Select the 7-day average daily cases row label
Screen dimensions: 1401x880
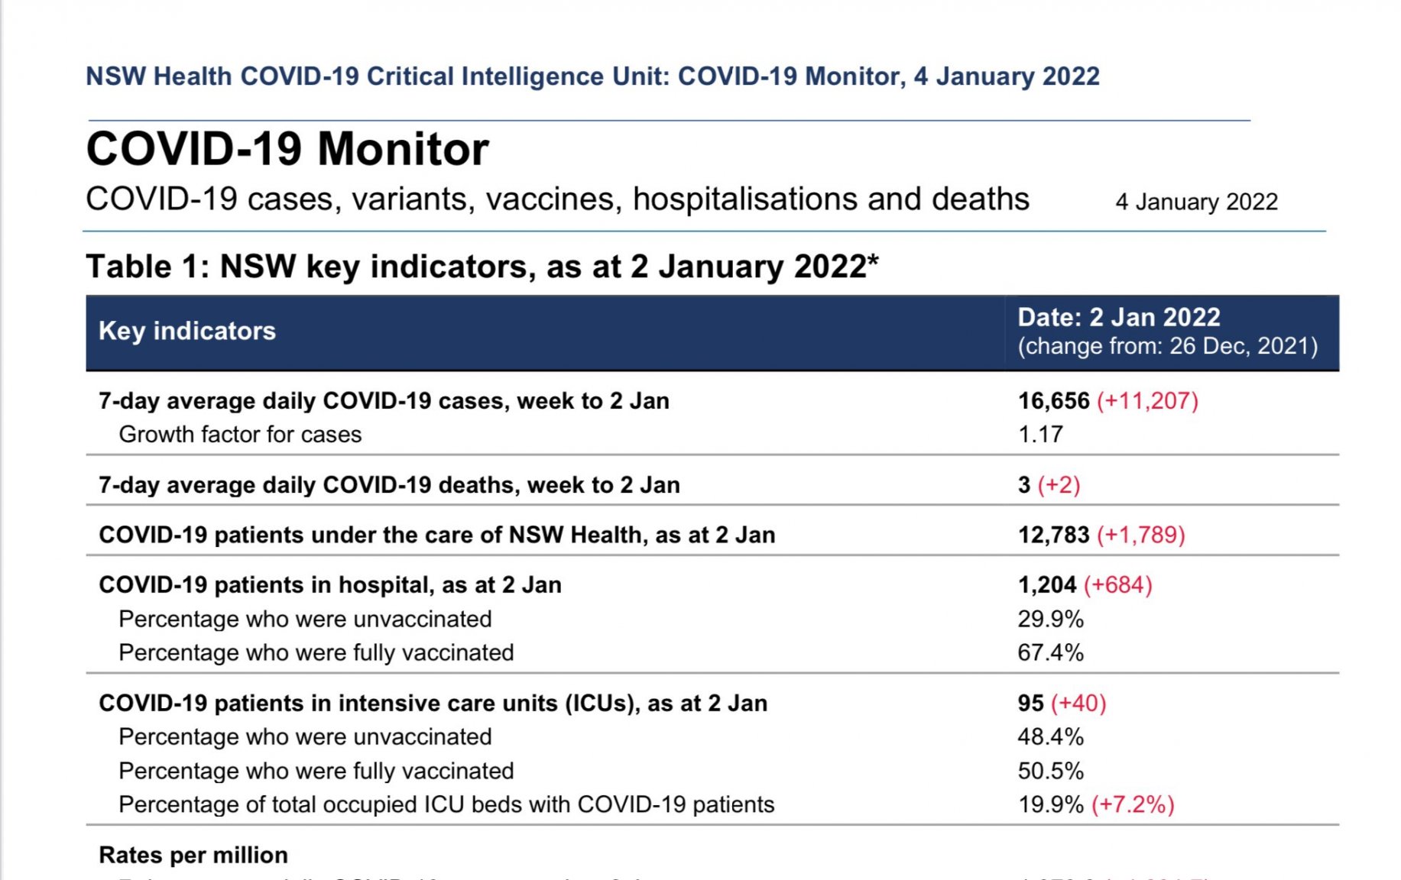pyautogui.click(x=384, y=401)
